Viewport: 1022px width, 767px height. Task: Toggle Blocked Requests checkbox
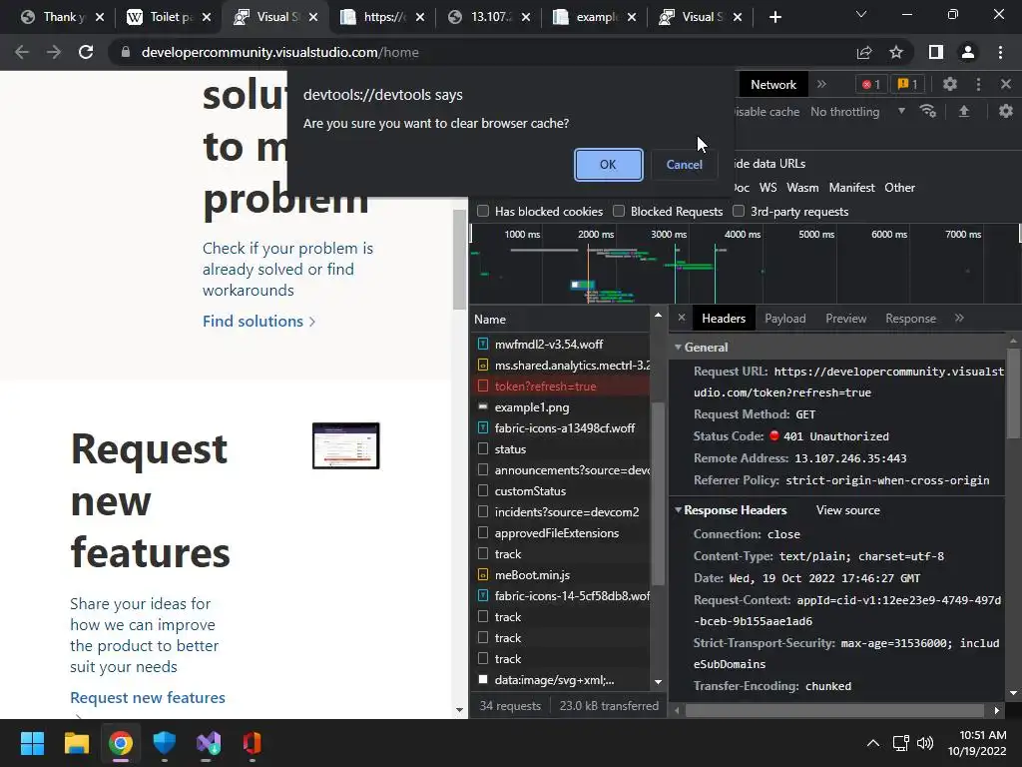(619, 211)
